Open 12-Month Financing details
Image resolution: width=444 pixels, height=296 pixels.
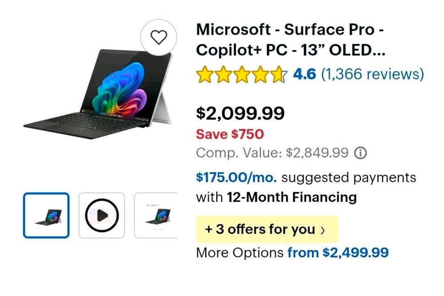click(292, 197)
